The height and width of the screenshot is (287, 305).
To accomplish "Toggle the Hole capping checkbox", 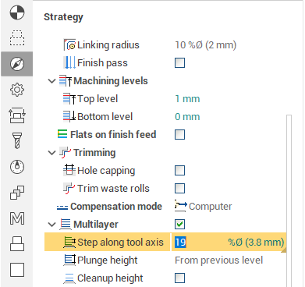I will [x=179, y=171].
